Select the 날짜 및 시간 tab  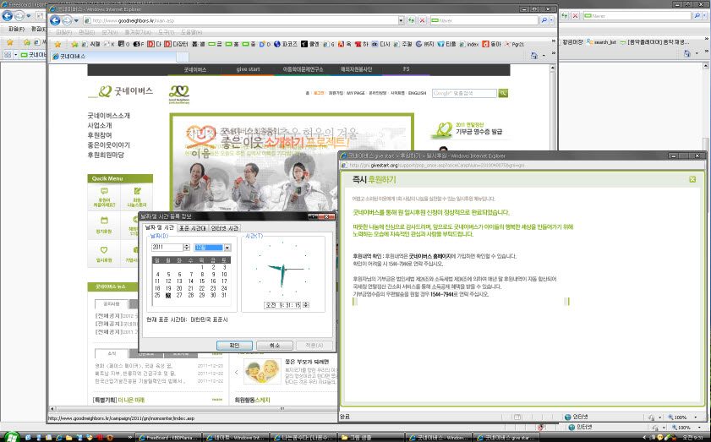[159, 227]
